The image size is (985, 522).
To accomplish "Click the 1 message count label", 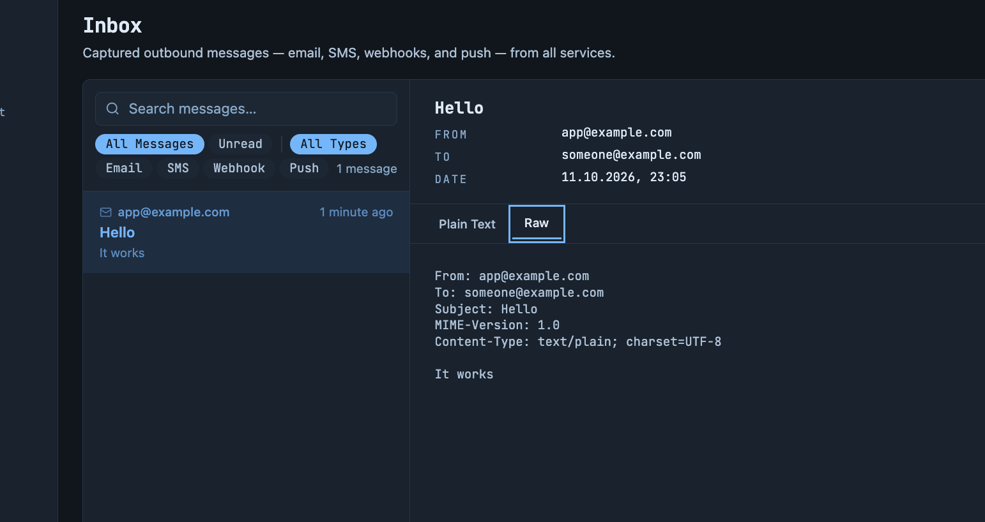I will tap(367, 169).
